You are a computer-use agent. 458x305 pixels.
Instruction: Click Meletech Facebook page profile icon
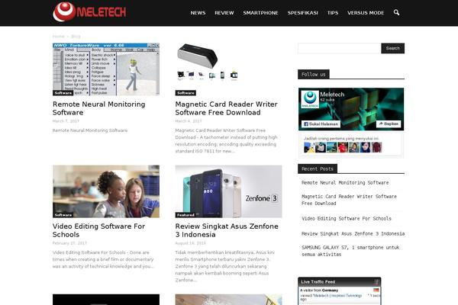point(310,99)
